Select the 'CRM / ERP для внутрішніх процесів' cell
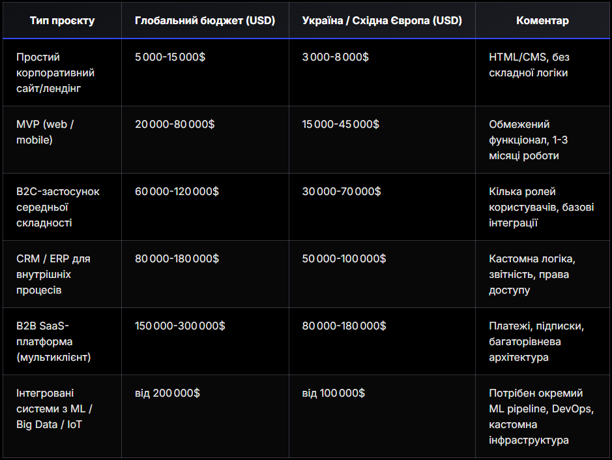This screenshot has width=612, height=460. coord(53,274)
